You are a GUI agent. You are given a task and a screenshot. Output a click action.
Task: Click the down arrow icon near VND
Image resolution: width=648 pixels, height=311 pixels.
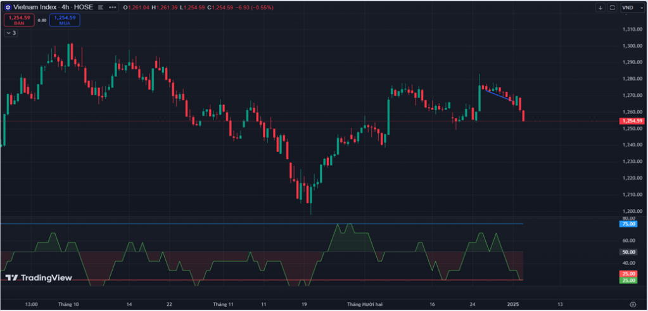(600, 8)
